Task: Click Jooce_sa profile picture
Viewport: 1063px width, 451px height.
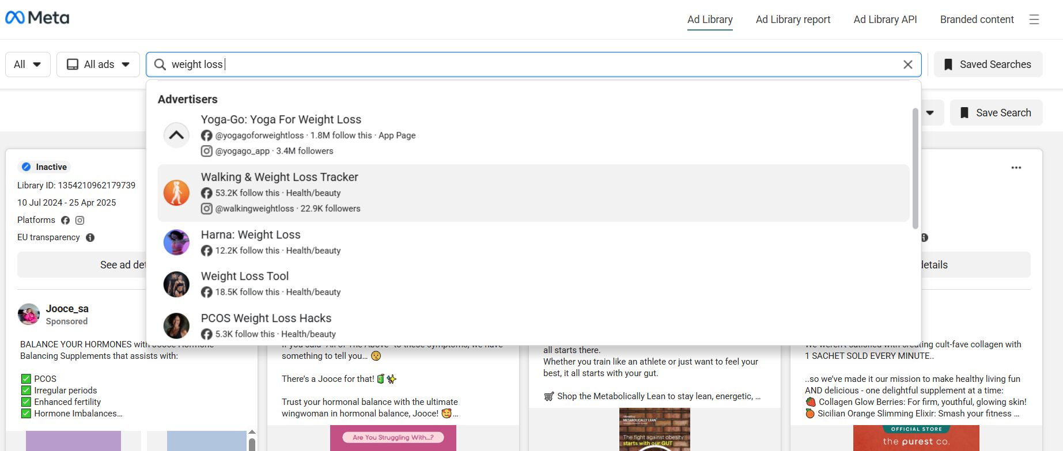Action: pos(29,314)
